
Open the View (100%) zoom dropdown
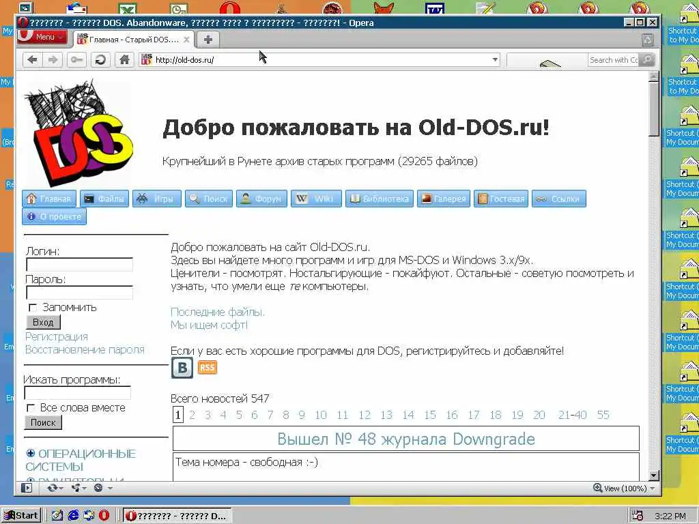624,489
